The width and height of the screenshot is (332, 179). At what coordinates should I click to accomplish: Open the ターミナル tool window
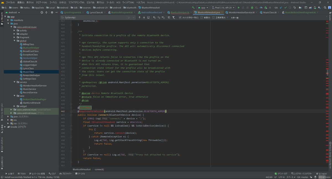click(x=80, y=174)
